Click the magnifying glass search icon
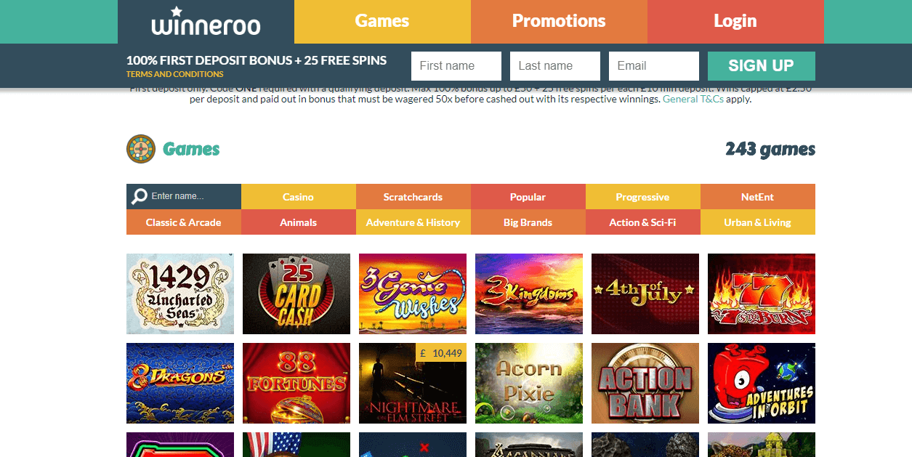The image size is (912, 457). click(139, 197)
